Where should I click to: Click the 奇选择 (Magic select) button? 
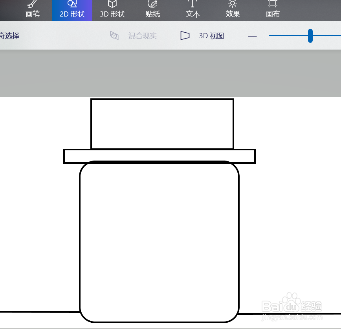coord(9,35)
